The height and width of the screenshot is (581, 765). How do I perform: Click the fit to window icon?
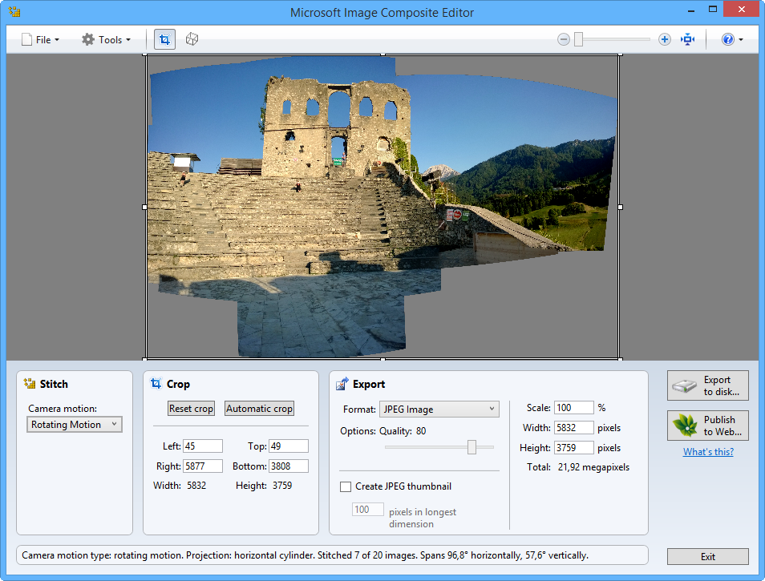(687, 39)
